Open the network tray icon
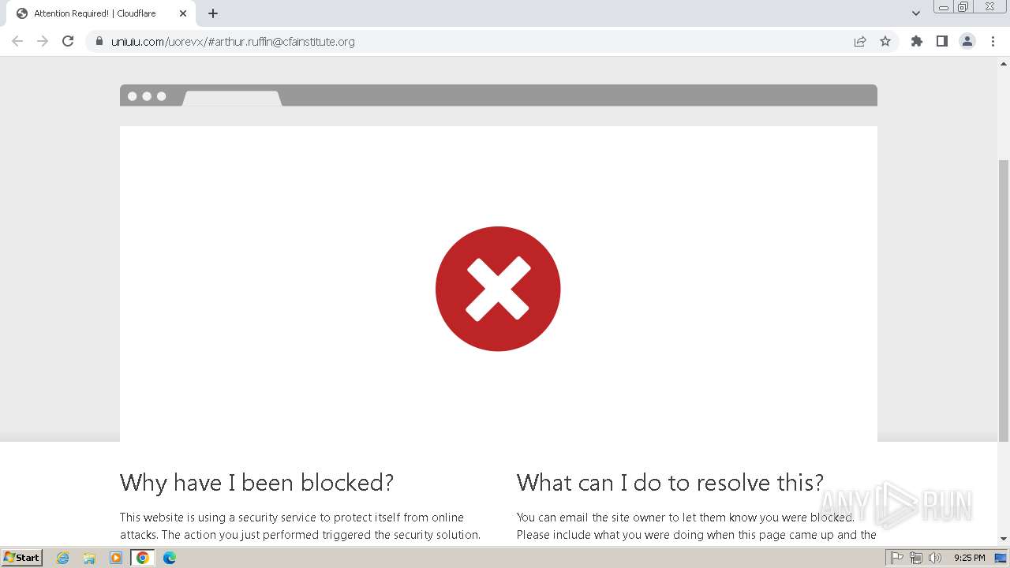Viewport: 1010px width, 568px height. [x=916, y=558]
